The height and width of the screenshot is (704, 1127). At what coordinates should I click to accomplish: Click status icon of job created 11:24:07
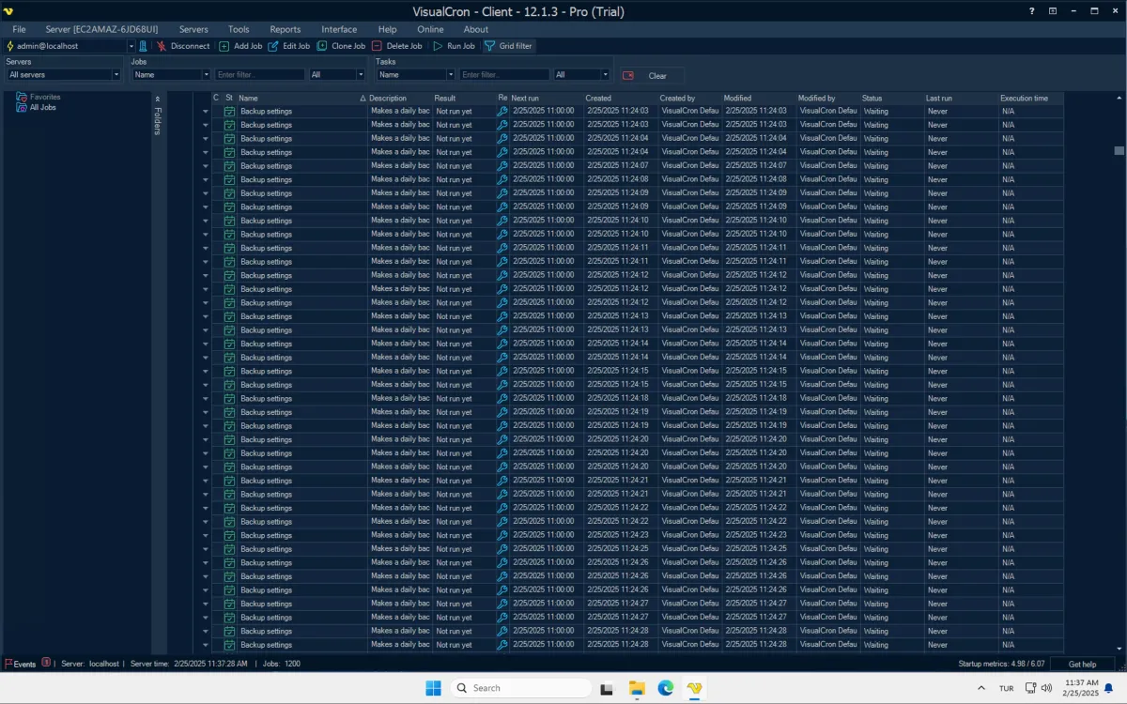coord(229,166)
